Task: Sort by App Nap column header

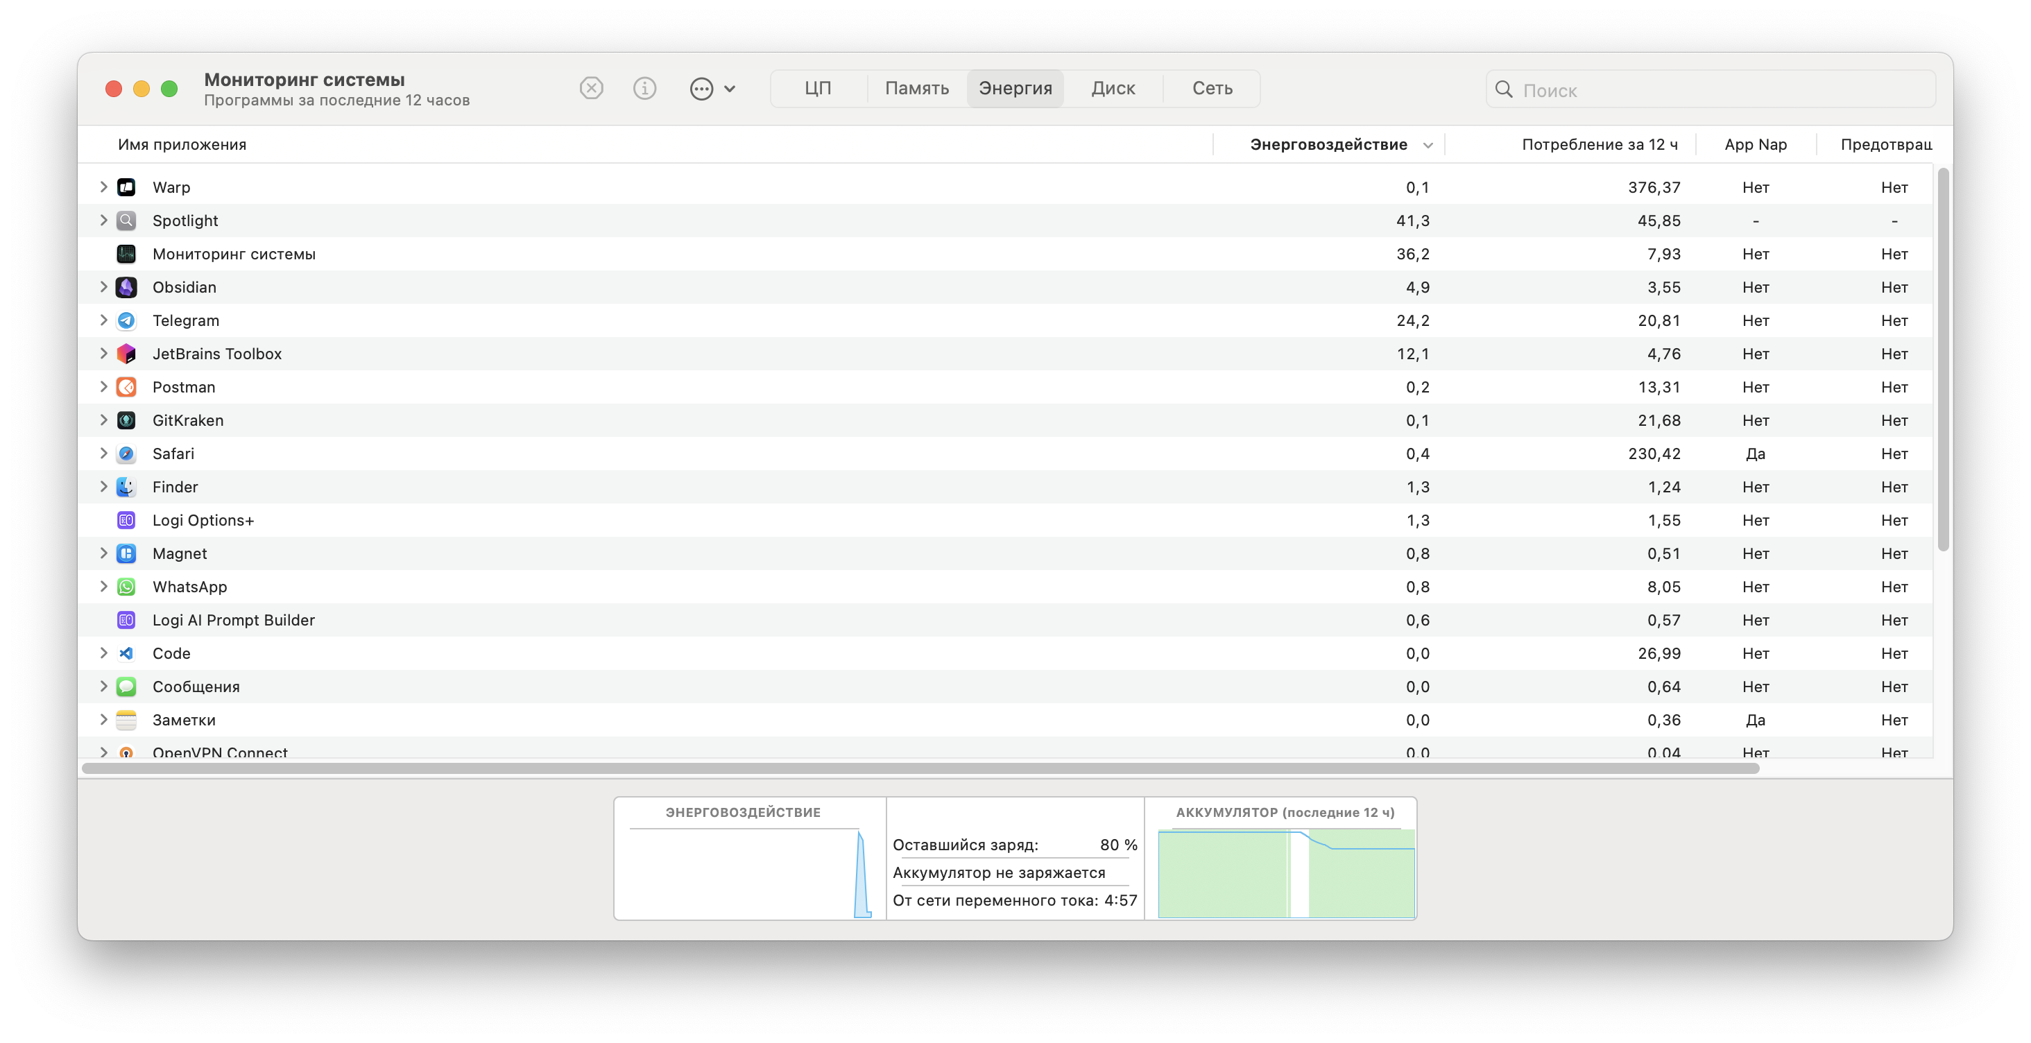Action: click(1755, 144)
